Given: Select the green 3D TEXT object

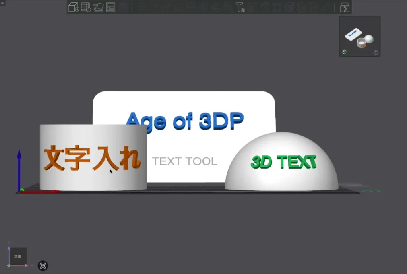Looking at the screenshot, I should [283, 162].
